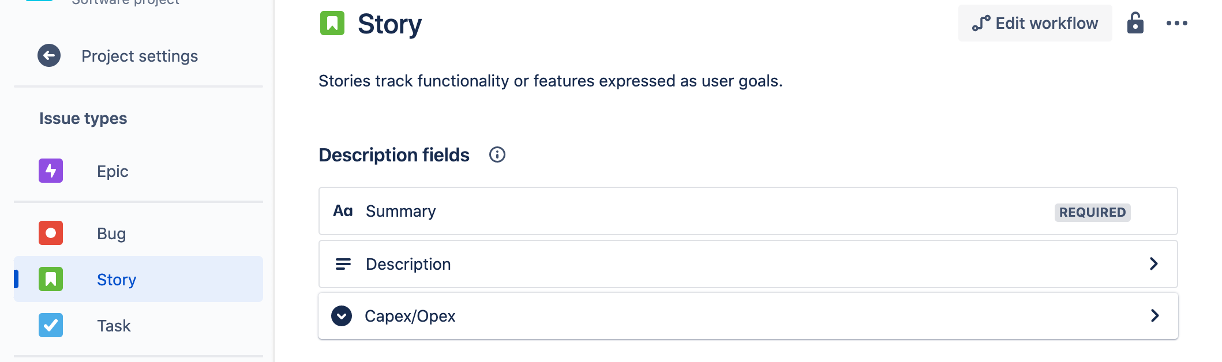Click the unlocked padlock icon
The width and height of the screenshot is (1222, 362).
point(1135,23)
